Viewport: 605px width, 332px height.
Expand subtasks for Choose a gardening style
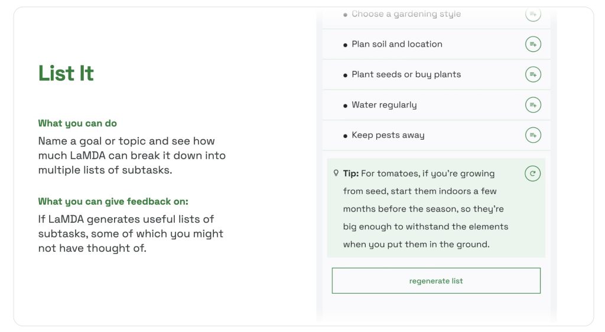(533, 14)
